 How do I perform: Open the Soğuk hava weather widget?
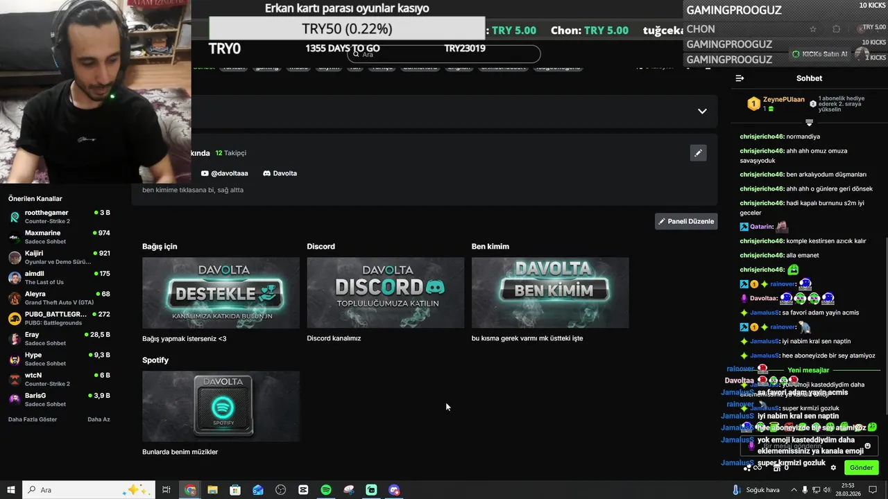[756, 490]
